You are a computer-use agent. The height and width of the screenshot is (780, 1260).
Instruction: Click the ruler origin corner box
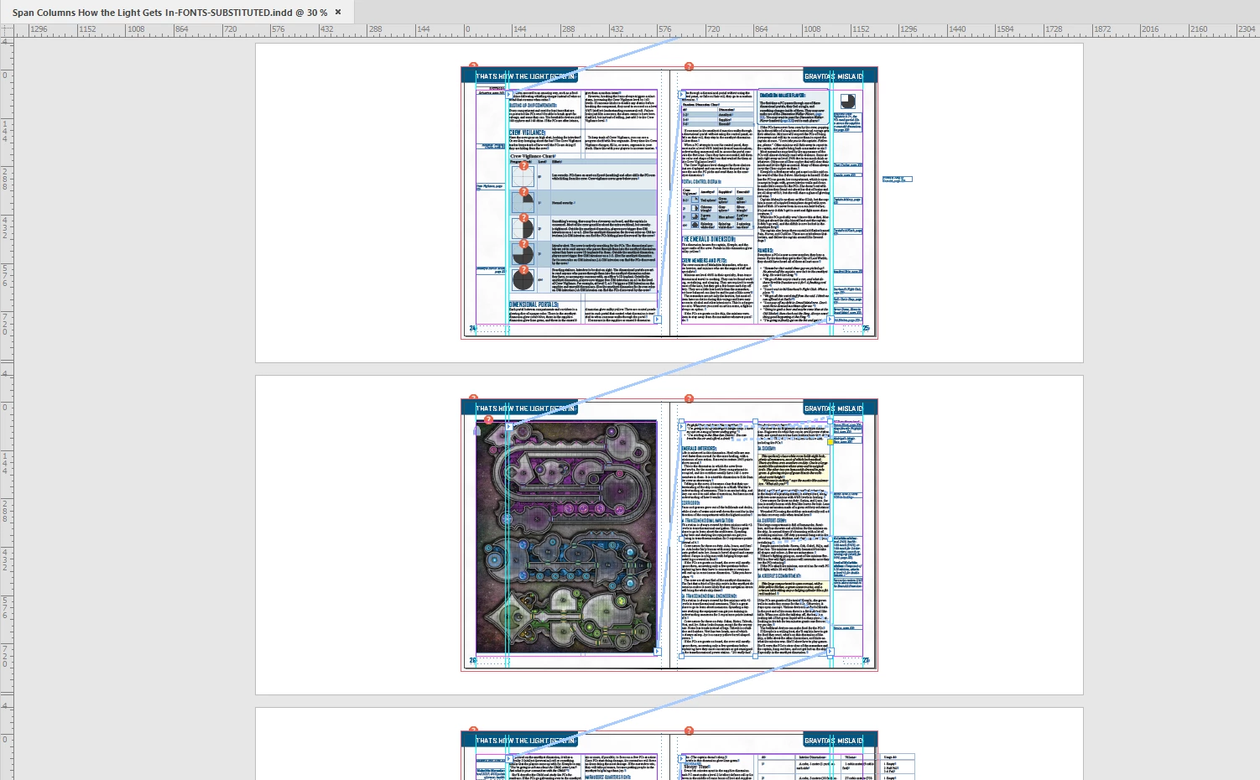[x=7, y=29]
